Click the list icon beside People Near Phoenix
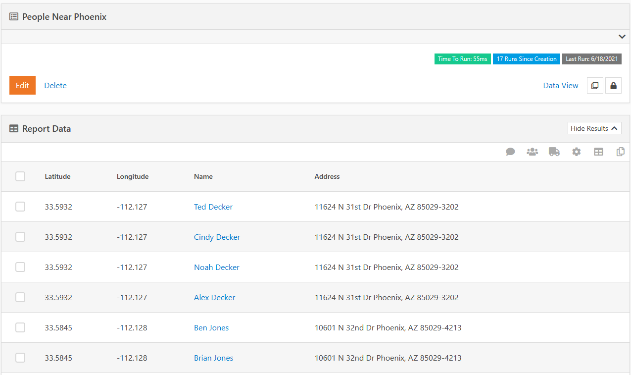Image resolution: width=631 pixels, height=375 pixels. coord(14,17)
